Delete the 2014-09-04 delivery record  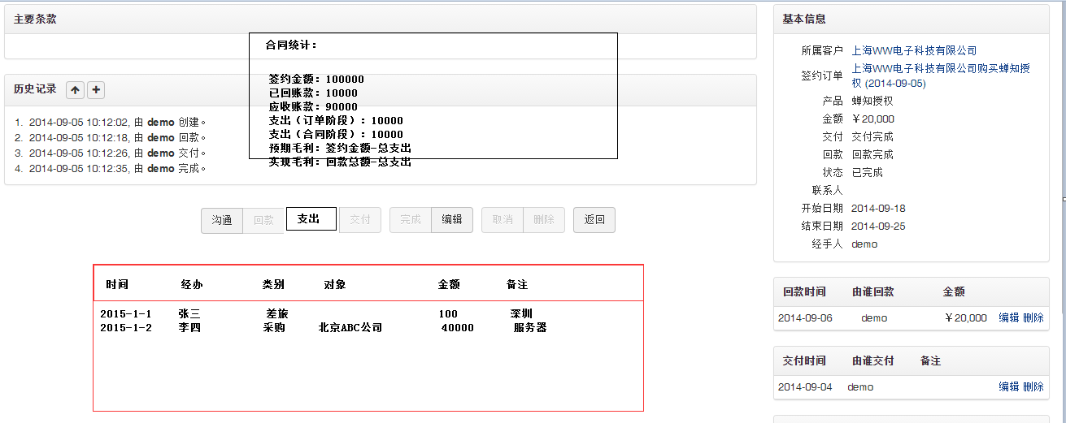point(1033,387)
